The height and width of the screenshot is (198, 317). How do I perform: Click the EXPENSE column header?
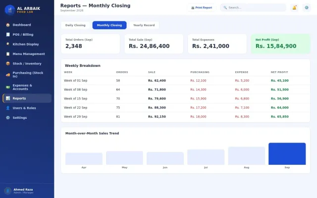click(241, 72)
